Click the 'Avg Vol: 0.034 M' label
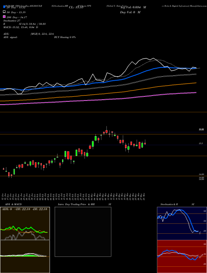 133,7
